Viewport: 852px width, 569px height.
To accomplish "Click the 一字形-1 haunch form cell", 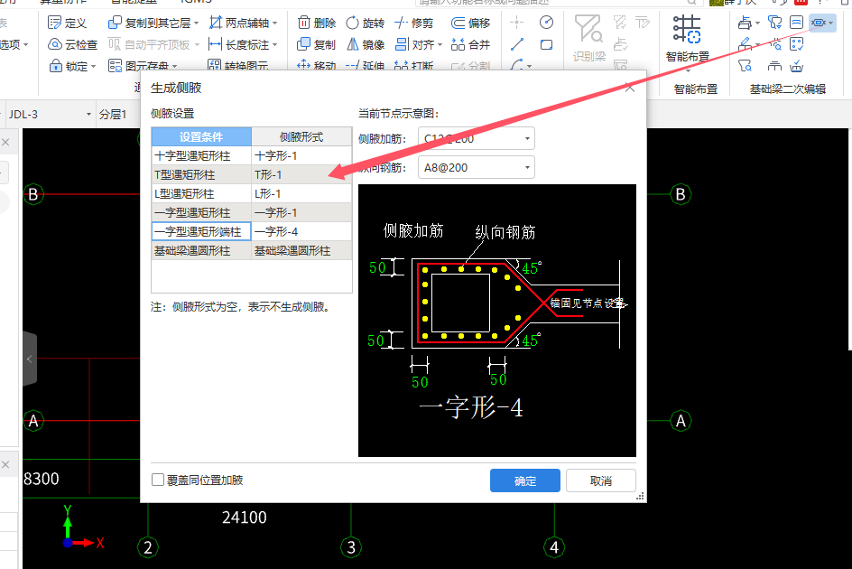I will (301, 212).
